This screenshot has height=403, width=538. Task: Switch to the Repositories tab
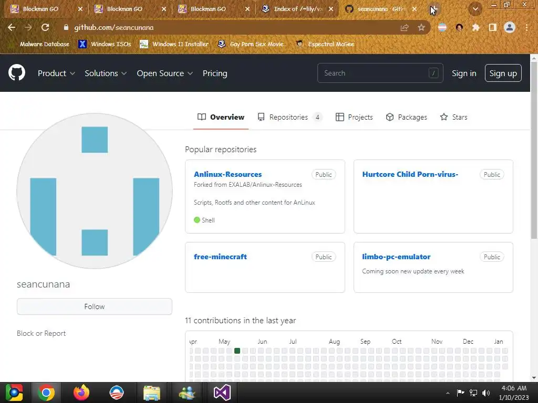[290, 117]
